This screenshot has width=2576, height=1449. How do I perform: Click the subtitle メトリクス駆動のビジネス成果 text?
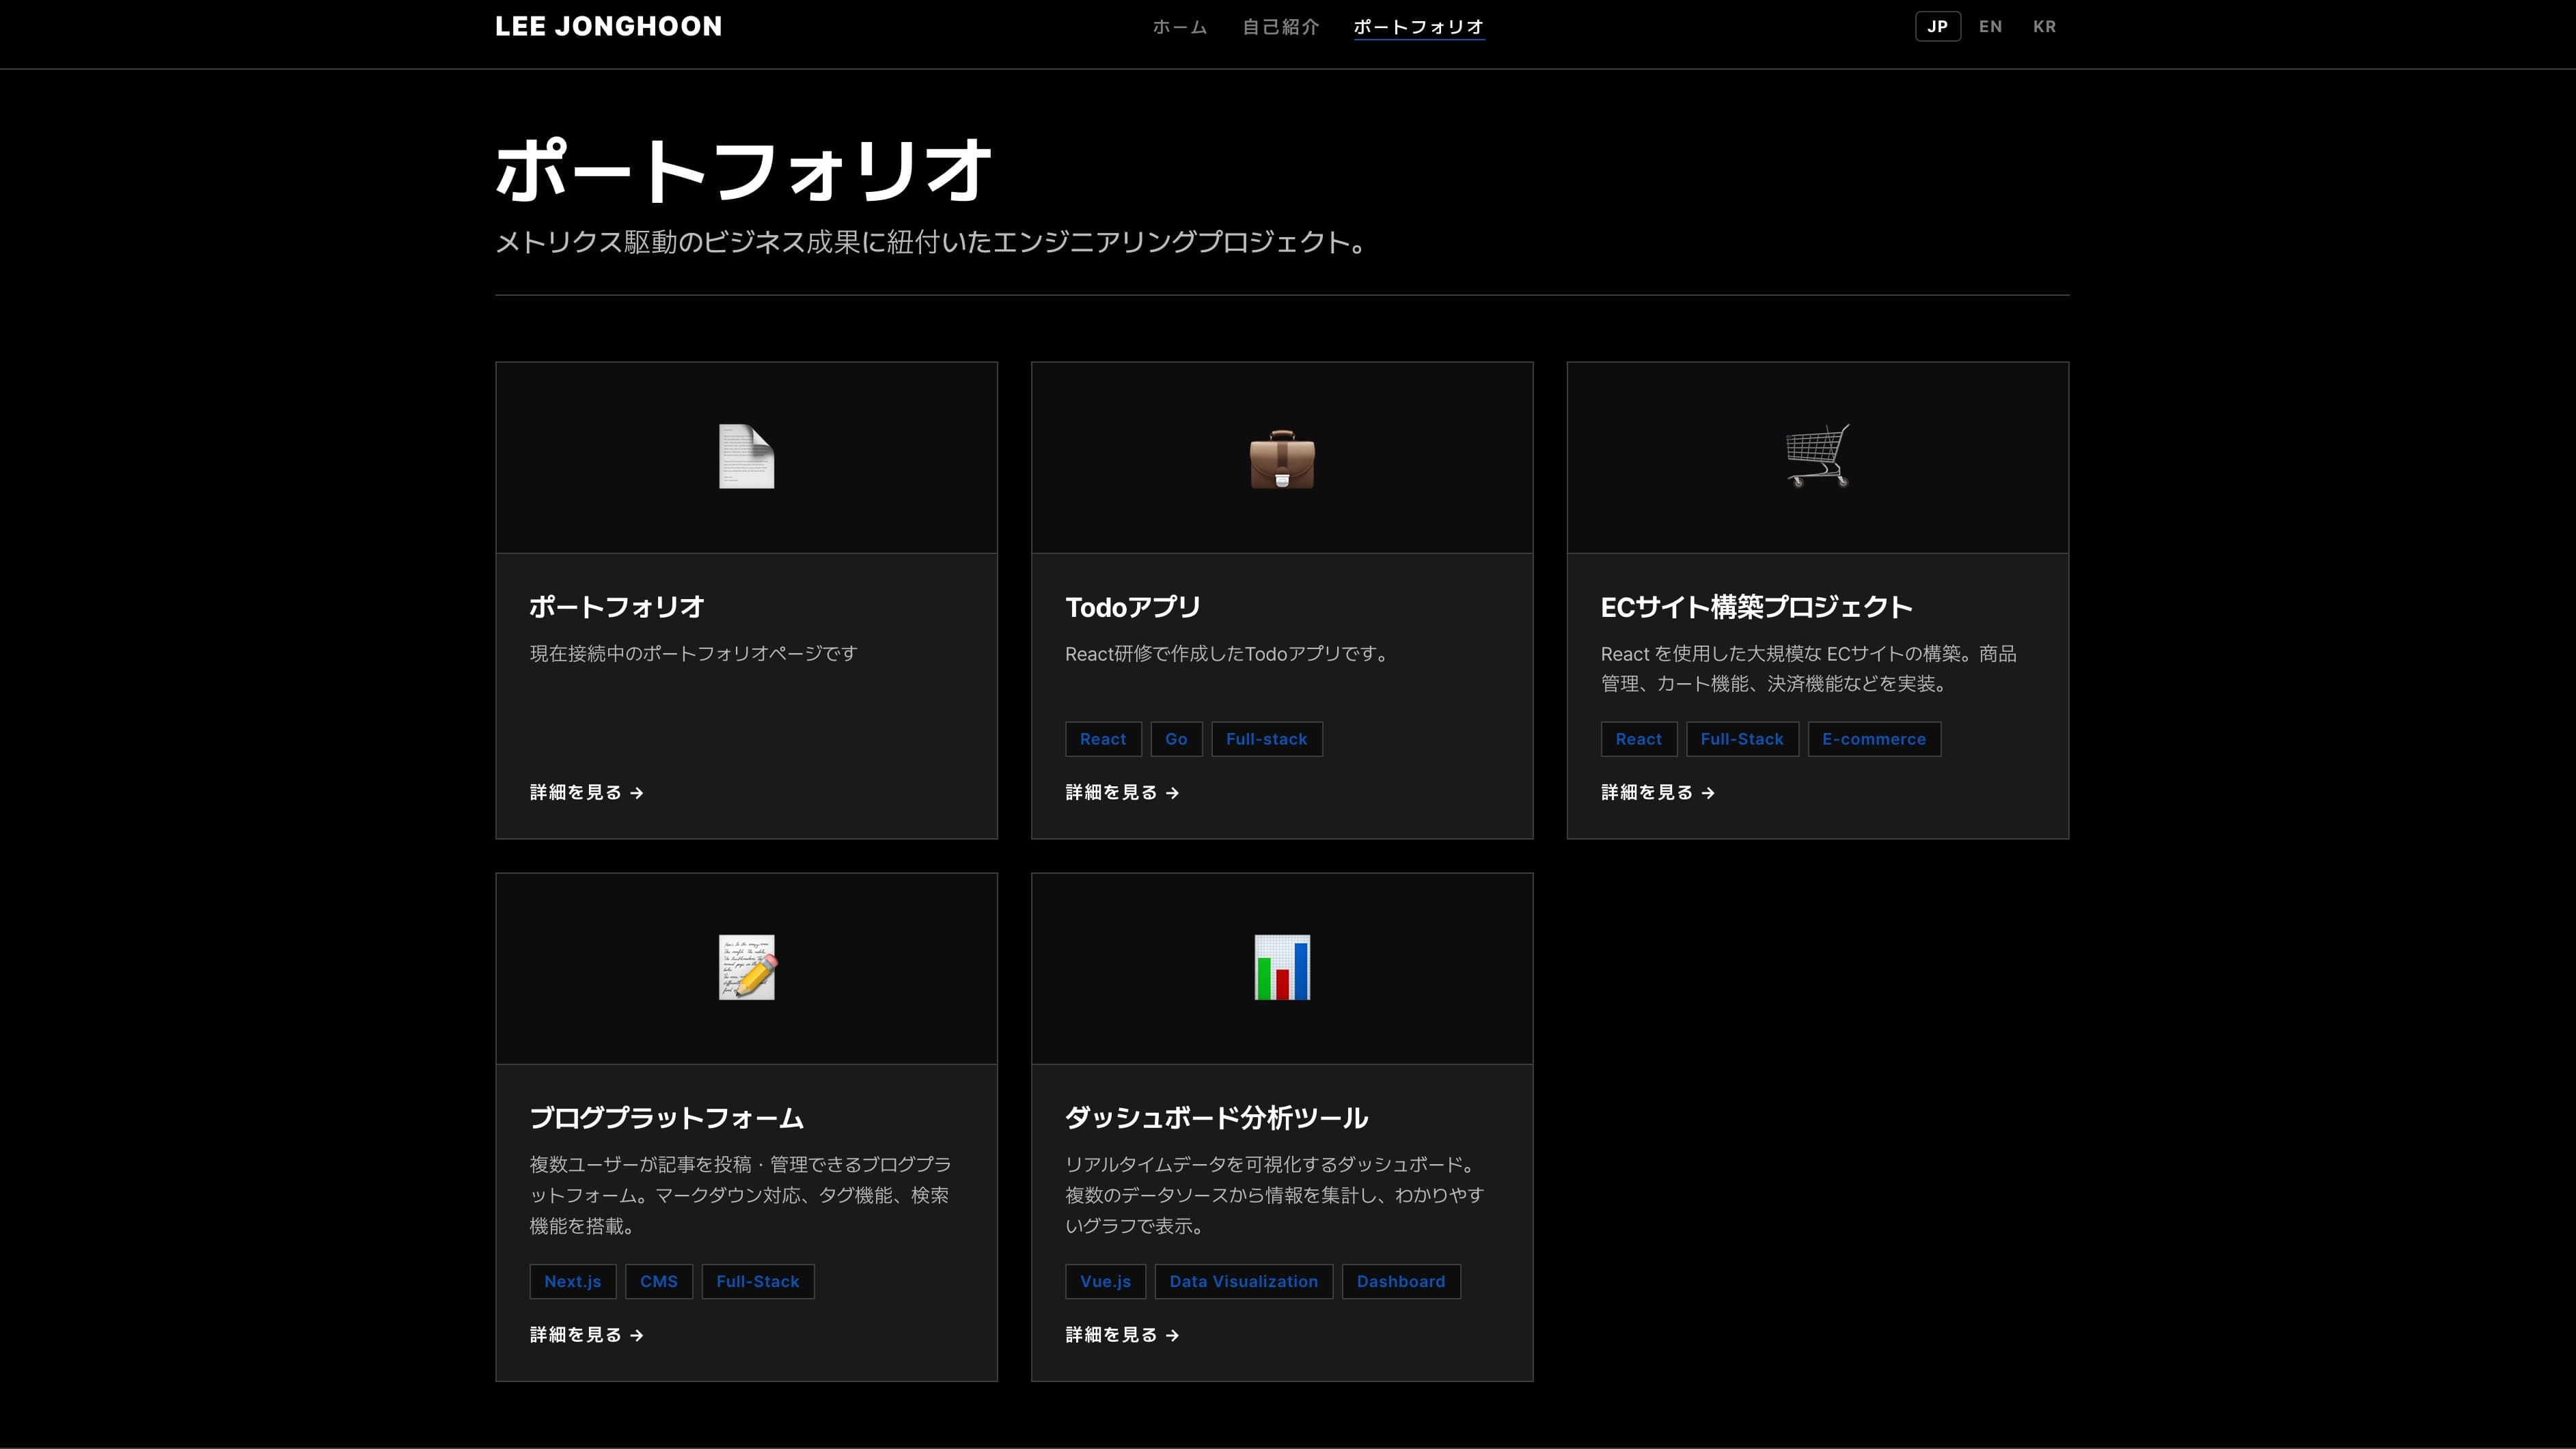click(x=932, y=242)
